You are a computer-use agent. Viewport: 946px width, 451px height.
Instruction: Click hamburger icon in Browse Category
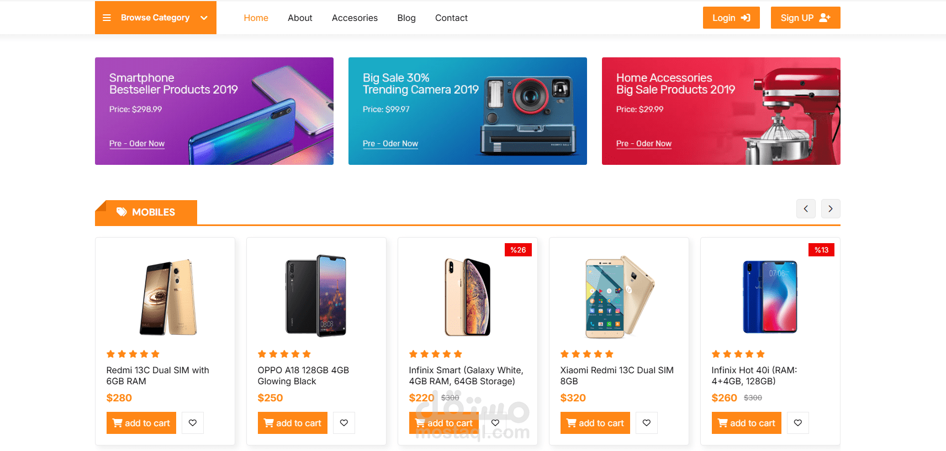[x=107, y=18]
